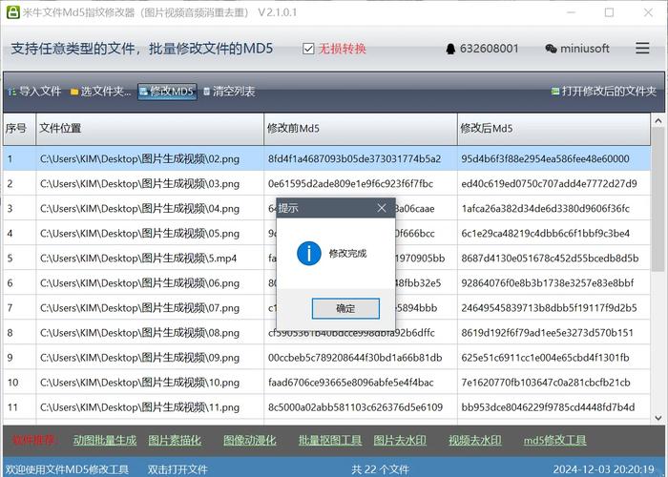The height and width of the screenshot is (477, 668).
Task: Open md5修改工具 link
Action: click(x=554, y=440)
